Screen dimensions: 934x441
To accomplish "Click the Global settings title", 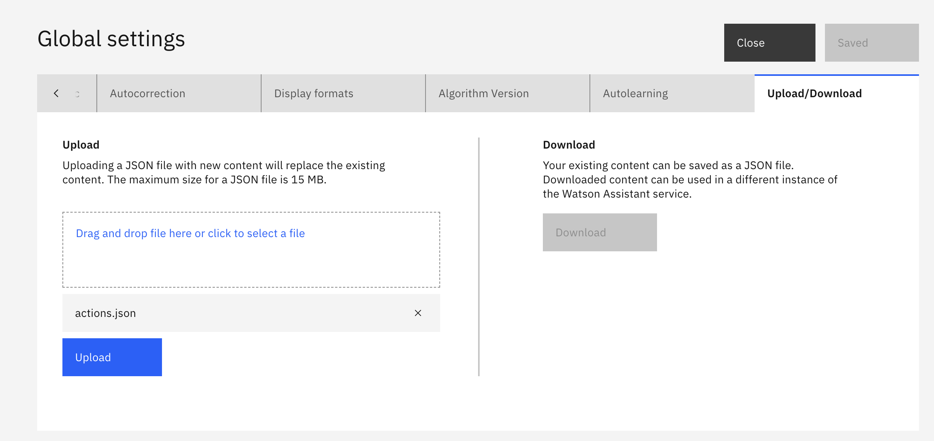I will 111,39.
